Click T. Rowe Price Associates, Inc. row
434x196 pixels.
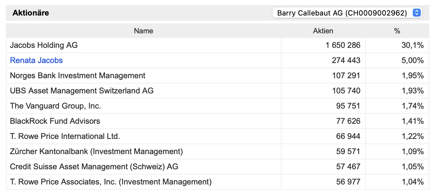tap(111, 182)
